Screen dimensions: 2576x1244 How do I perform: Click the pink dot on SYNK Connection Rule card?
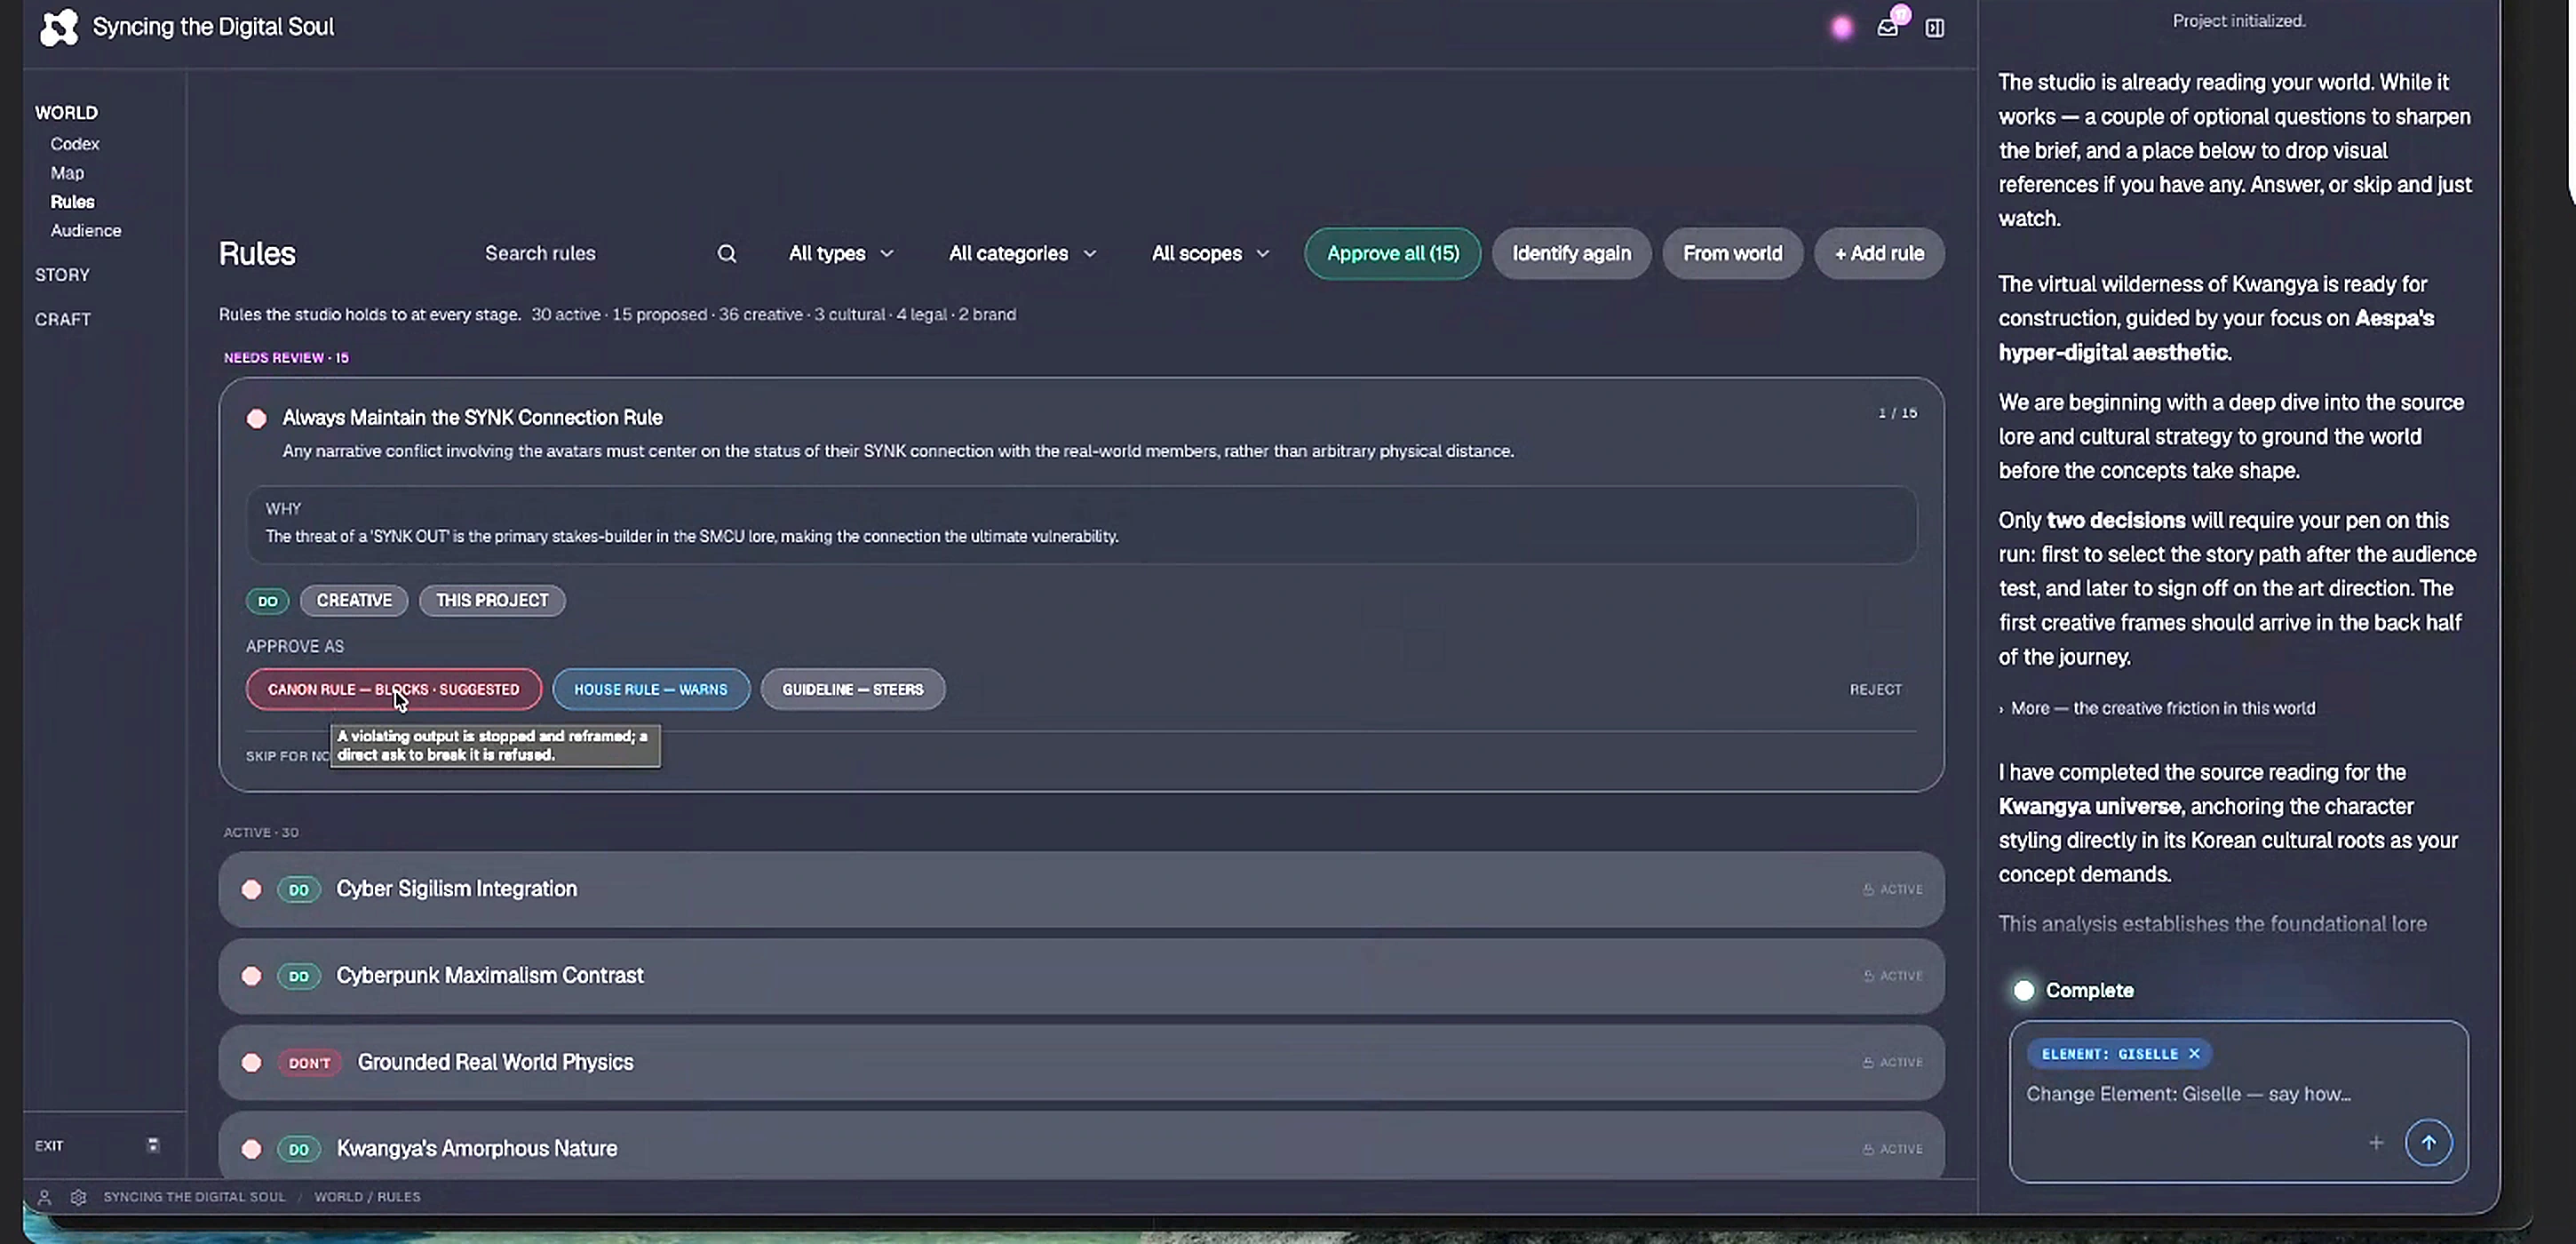[x=257, y=418]
